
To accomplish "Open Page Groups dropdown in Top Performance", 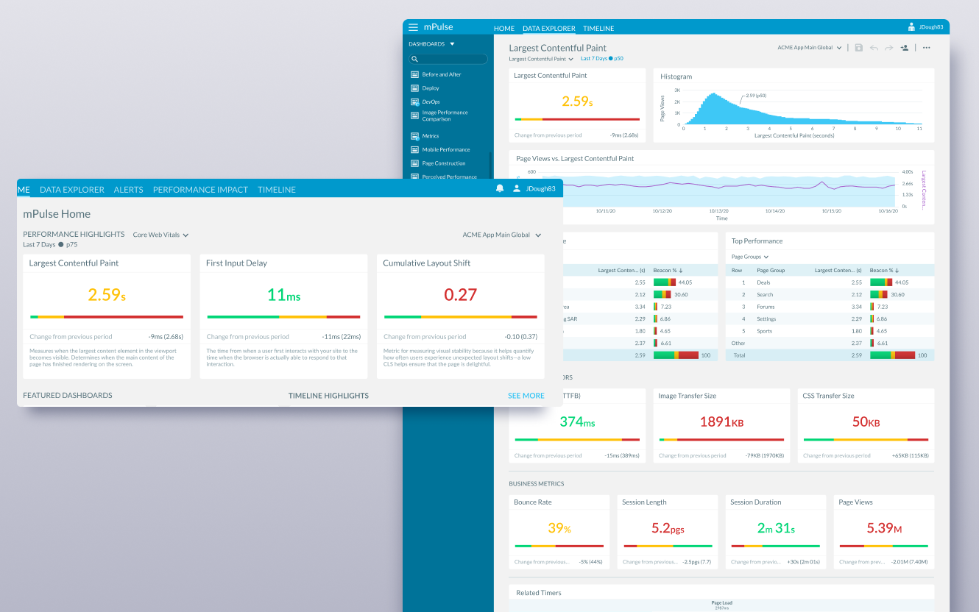I will 750,257.
